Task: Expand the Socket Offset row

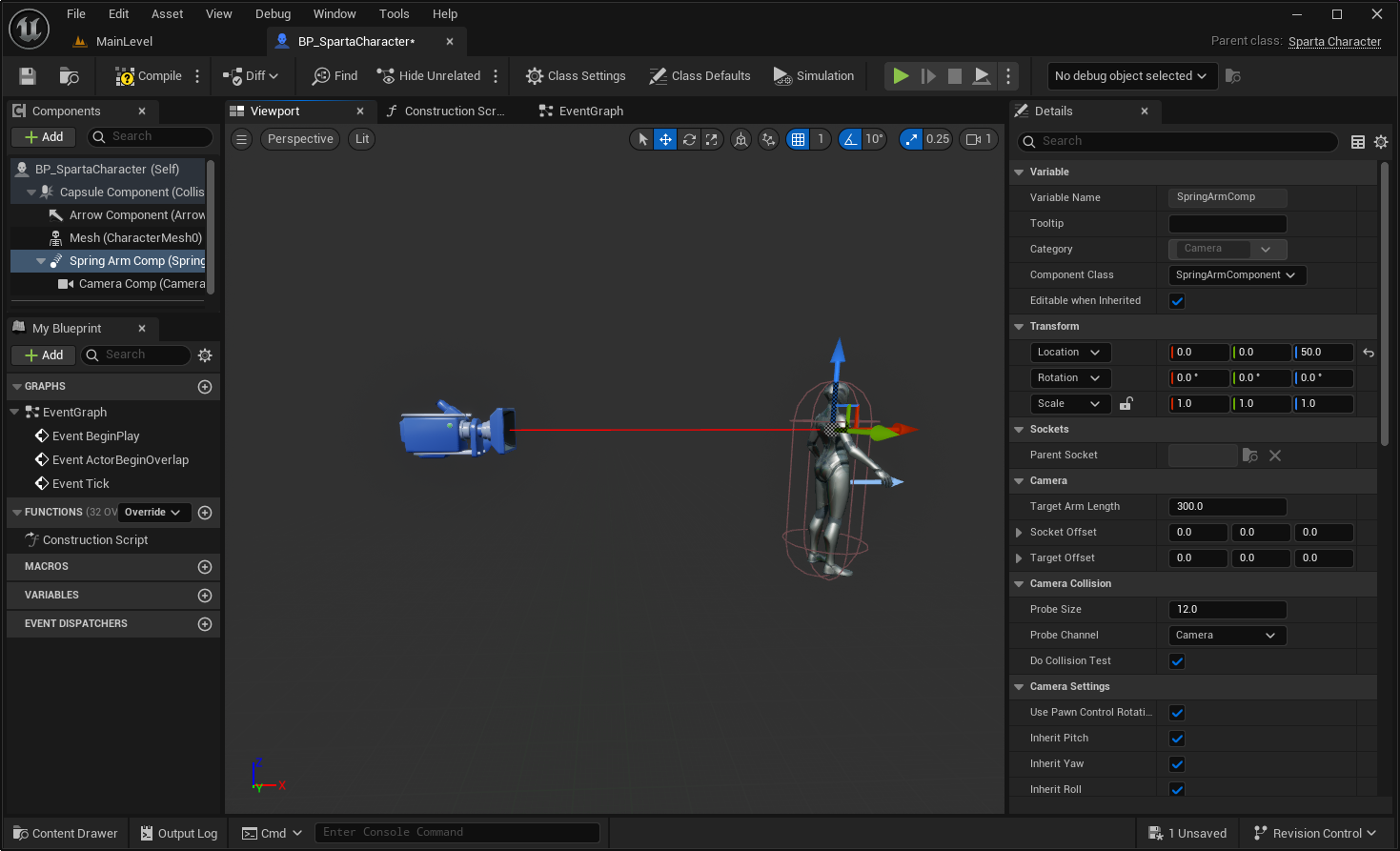Action: pos(1019,533)
